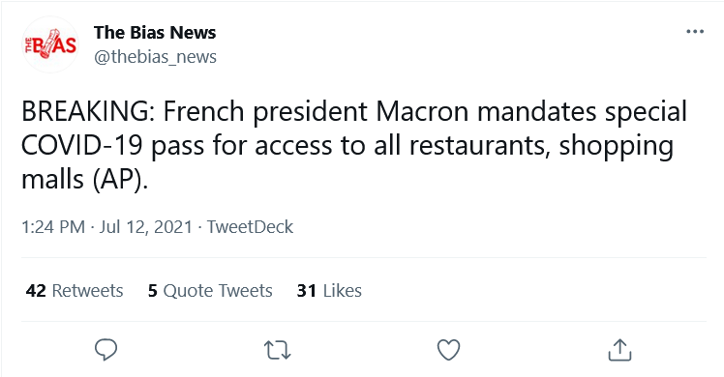View the 42 Retweets list
724x377 pixels.
coord(75,291)
